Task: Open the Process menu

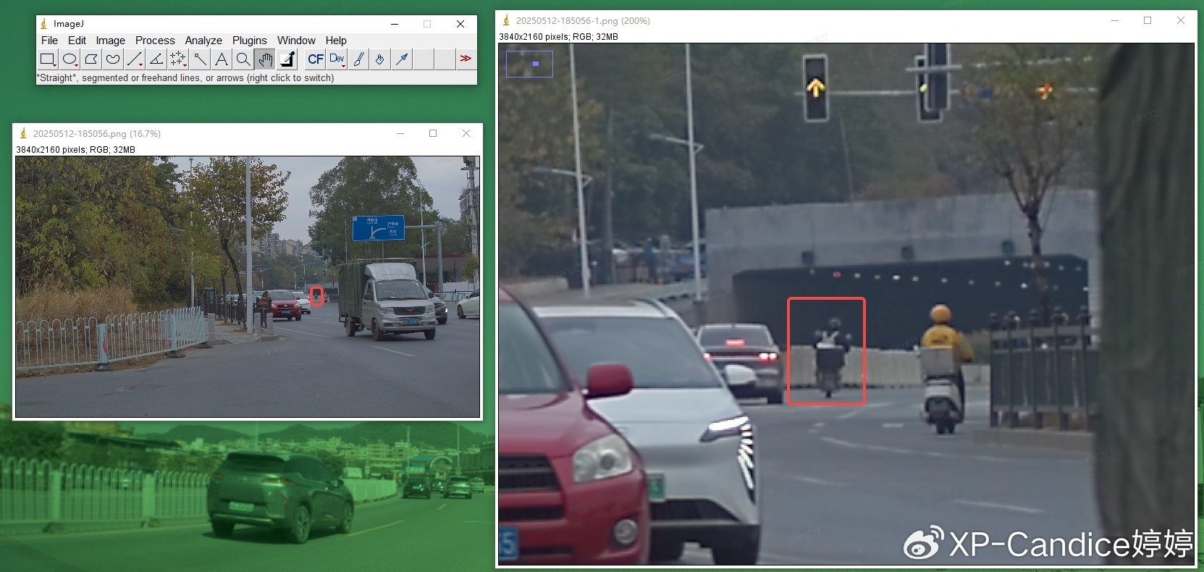Action: [155, 41]
